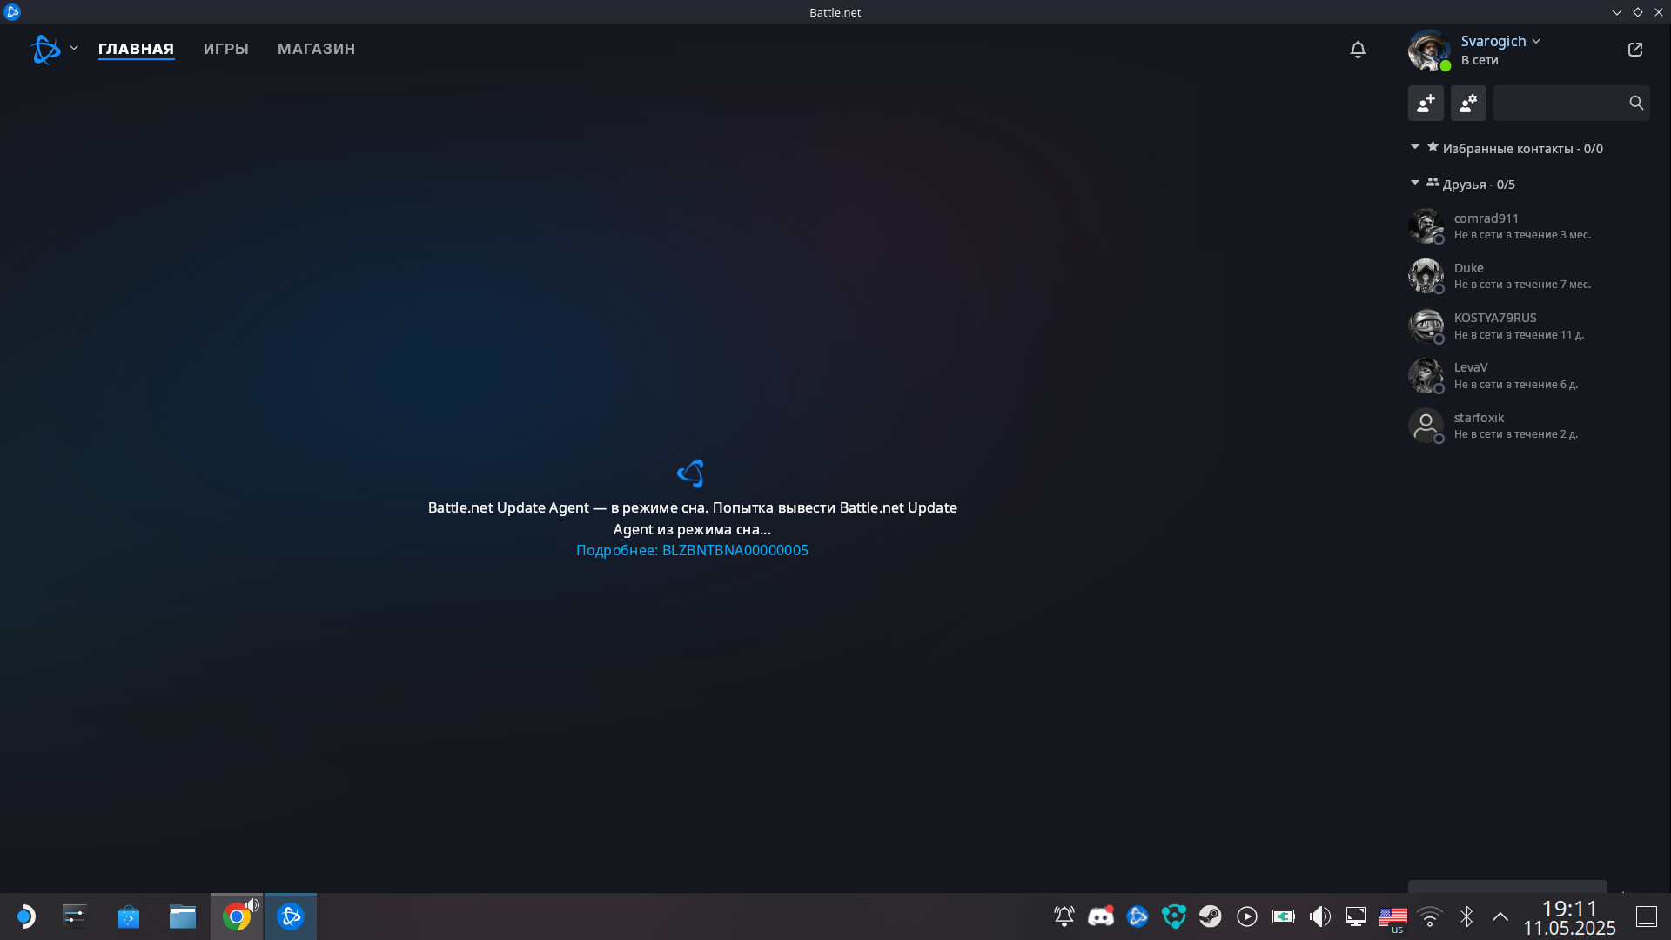Open notifications tray bell icon

pos(1064,916)
